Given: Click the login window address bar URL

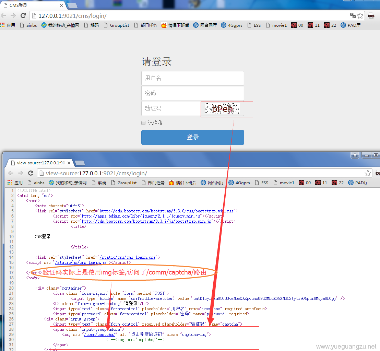Looking at the screenshot, I should [72, 16].
